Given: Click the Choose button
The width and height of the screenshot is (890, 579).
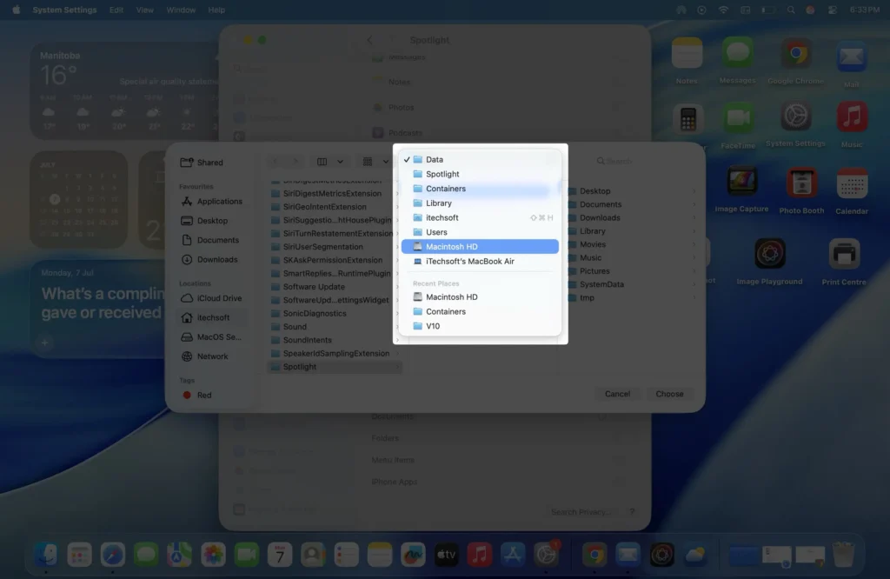Looking at the screenshot, I should 668,394.
